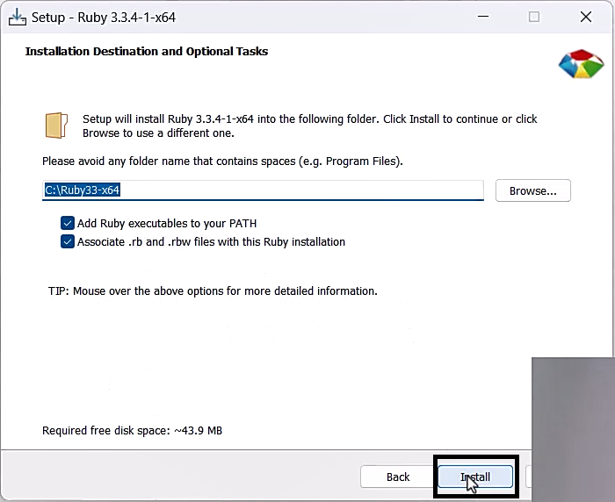Maximize the Ruby setup window
The height and width of the screenshot is (502, 615).
coord(534,17)
